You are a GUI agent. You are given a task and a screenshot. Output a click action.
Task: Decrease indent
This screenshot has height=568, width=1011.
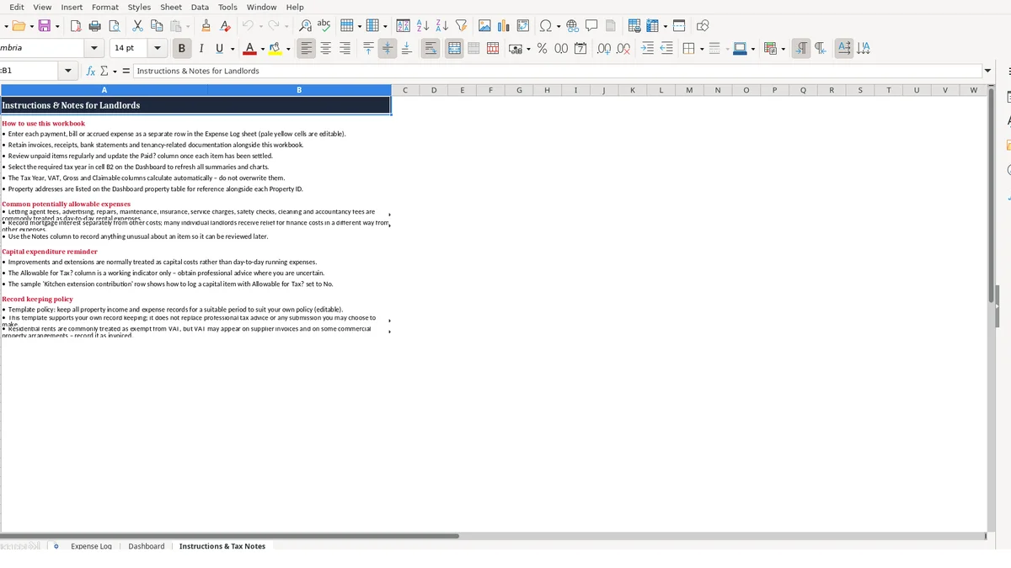pos(666,49)
